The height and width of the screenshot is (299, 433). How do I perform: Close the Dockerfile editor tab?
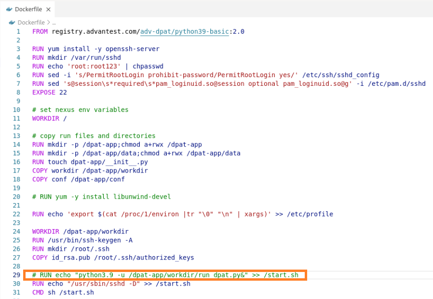click(48, 9)
